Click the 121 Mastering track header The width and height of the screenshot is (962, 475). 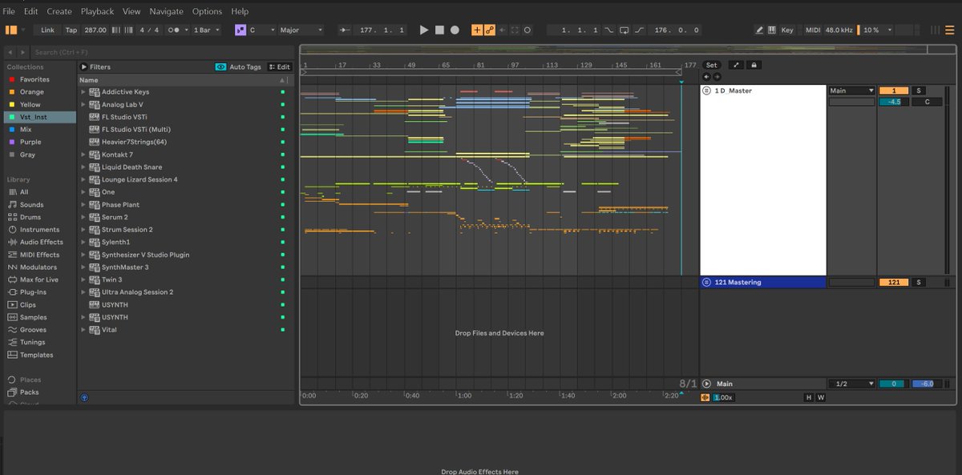click(763, 282)
